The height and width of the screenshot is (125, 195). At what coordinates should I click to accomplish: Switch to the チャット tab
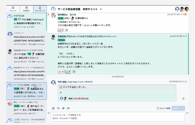point(13,9)
